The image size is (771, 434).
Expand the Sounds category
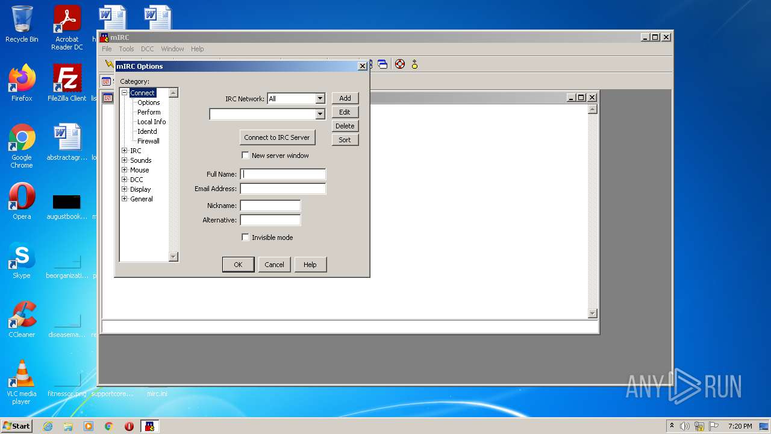125,160
